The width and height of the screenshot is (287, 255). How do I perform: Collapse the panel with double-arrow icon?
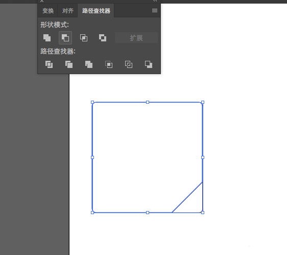pos(155,1)
